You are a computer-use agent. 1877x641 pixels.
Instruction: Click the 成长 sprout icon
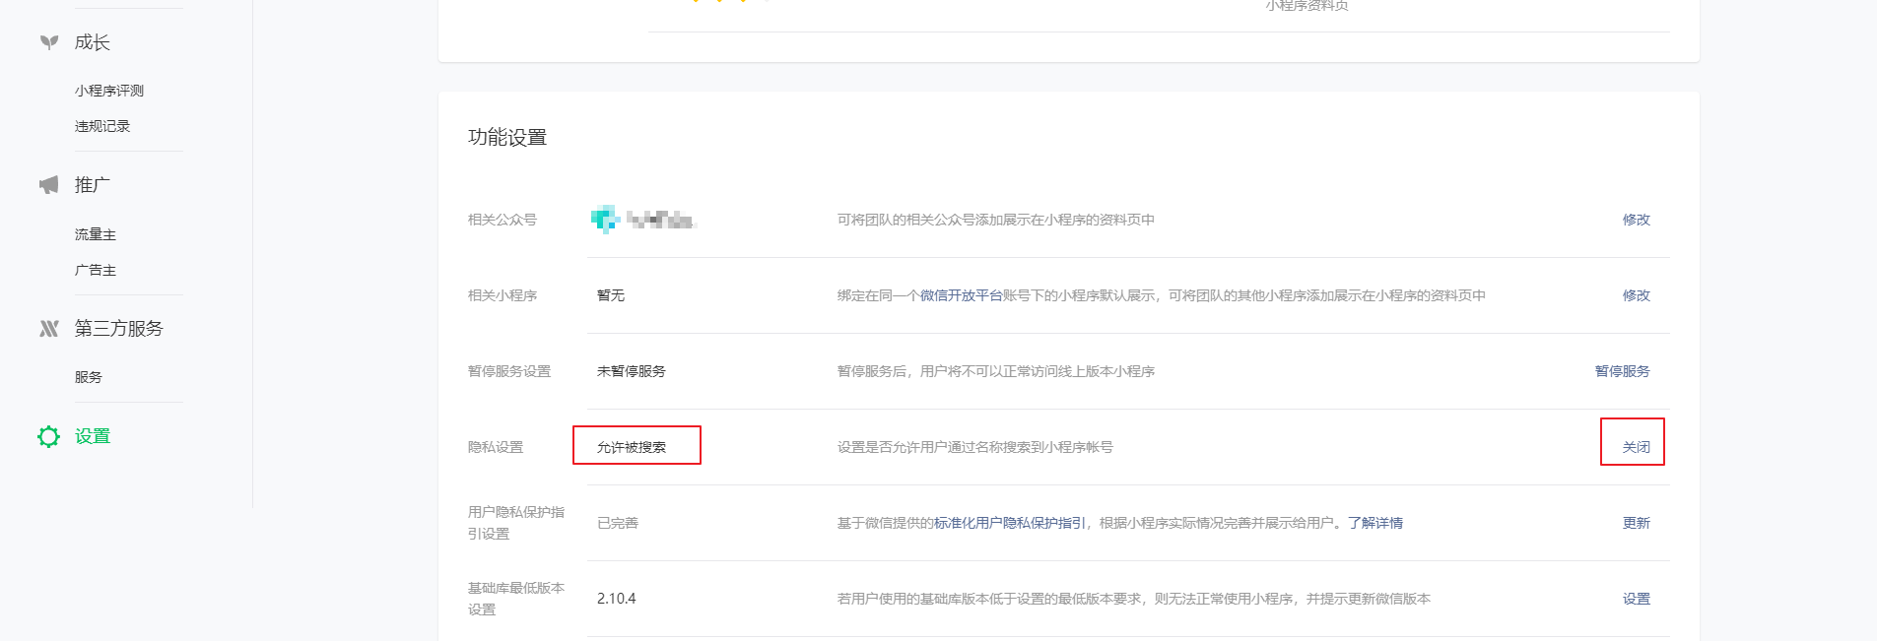(x=48, y=42)
